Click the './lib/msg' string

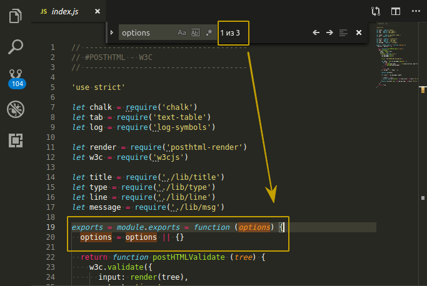(x=195, y=207)
